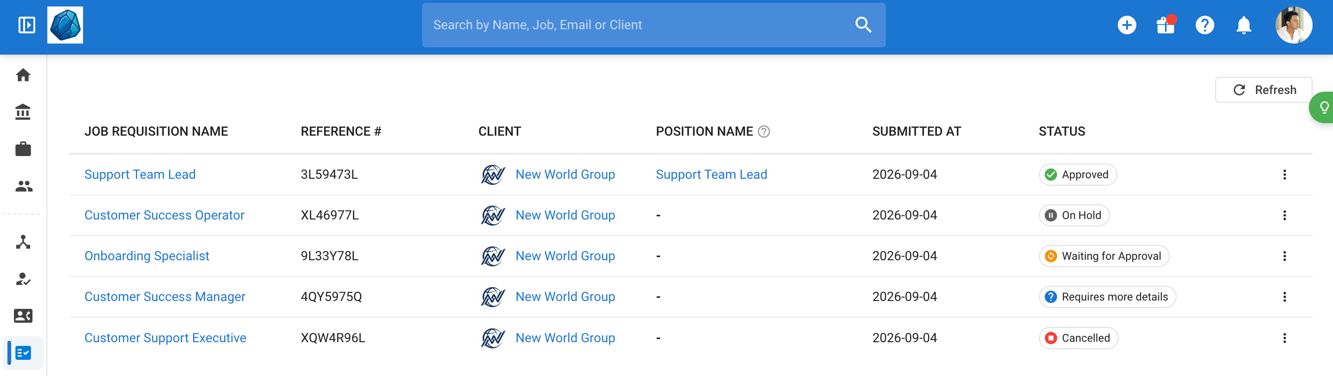1333x376 pixels.
Task: Click the Approved status badge
Action: click(1077, 175)
